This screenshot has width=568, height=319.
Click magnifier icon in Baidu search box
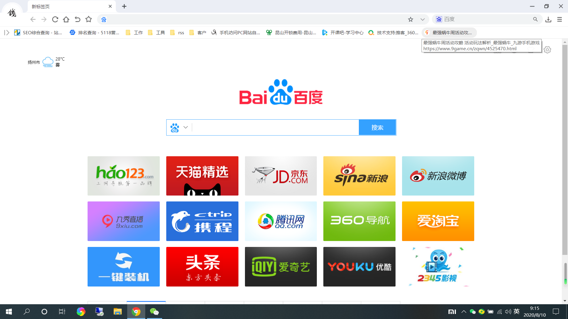[x=535, y=19]
